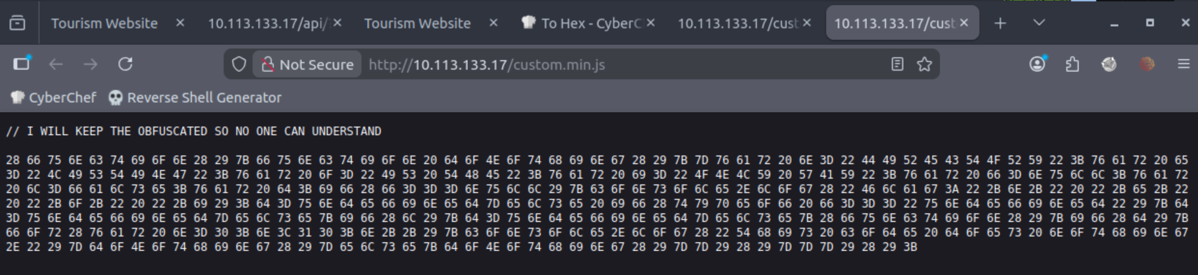This screenshot has height=275, width=1198.
Task: Open the extensions puzzle icon
Action: [x=1072, y=64]
